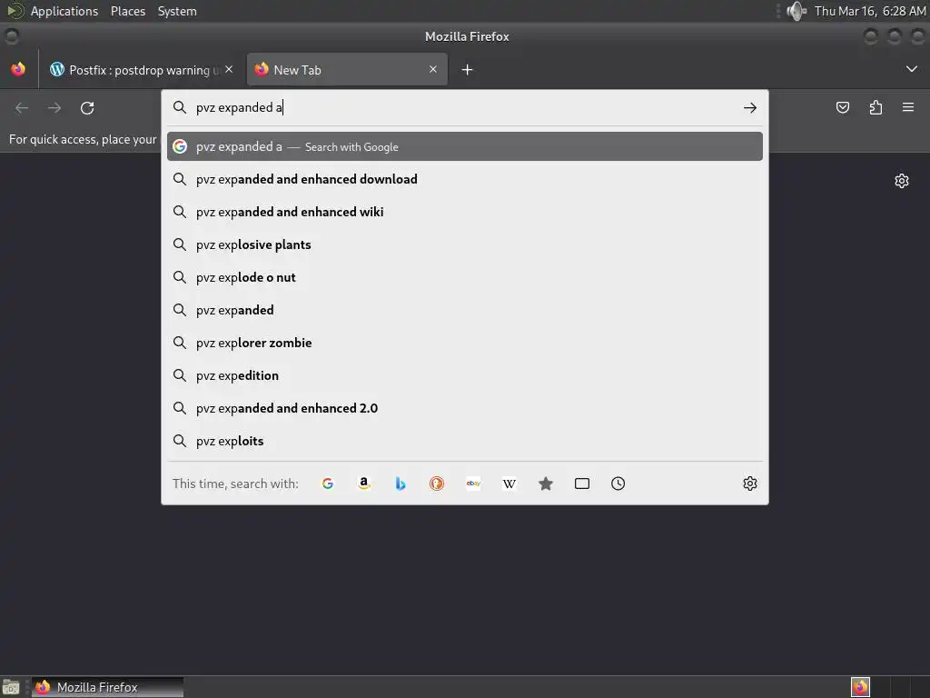Select suggestion 'pvz expanded and enhanced download'
Image resolution: width=930 pixels, height=698 pixels.
point(465,179)
